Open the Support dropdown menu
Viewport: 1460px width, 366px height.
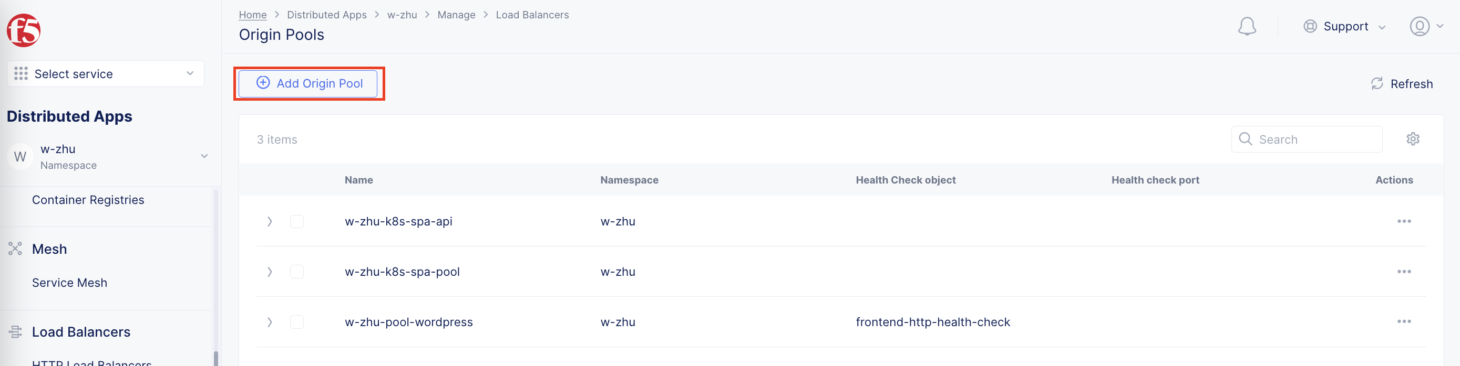click(x=1344, y=27)
